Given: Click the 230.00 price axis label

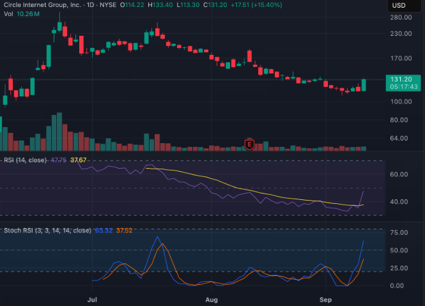Looking at the screenshot, I should click(x=401, y=34).
